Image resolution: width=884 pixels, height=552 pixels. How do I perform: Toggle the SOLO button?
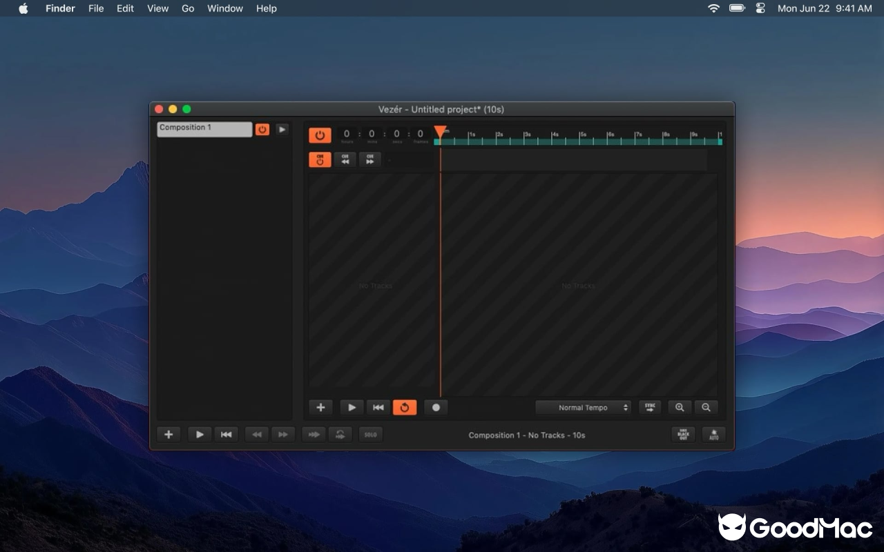371,434
